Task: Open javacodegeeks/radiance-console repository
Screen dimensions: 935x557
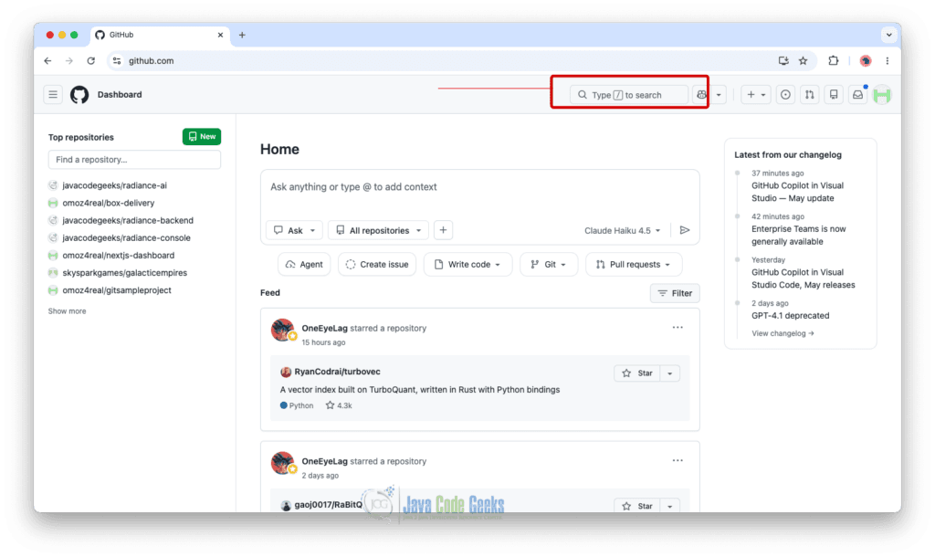Action: pos(126,237)
